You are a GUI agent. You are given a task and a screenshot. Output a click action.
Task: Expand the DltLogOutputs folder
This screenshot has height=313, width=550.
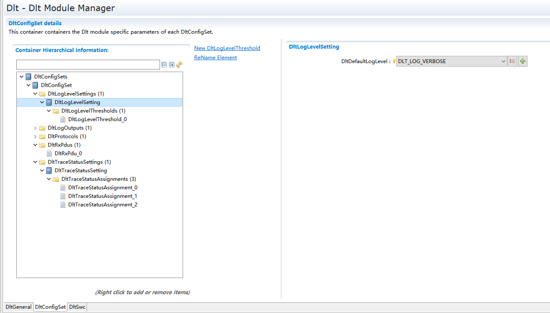click(35, 128)
